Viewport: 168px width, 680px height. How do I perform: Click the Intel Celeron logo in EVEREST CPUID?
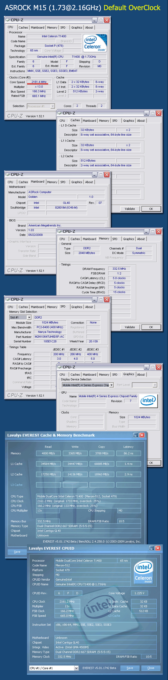(143, 572)
